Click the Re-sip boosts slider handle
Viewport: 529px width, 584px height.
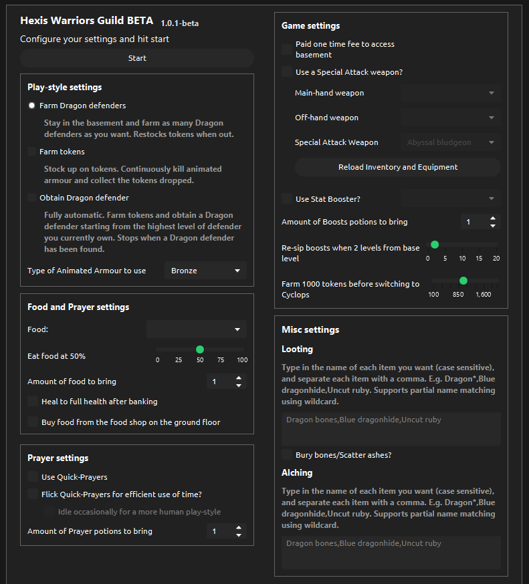click(x=434, y=245)
